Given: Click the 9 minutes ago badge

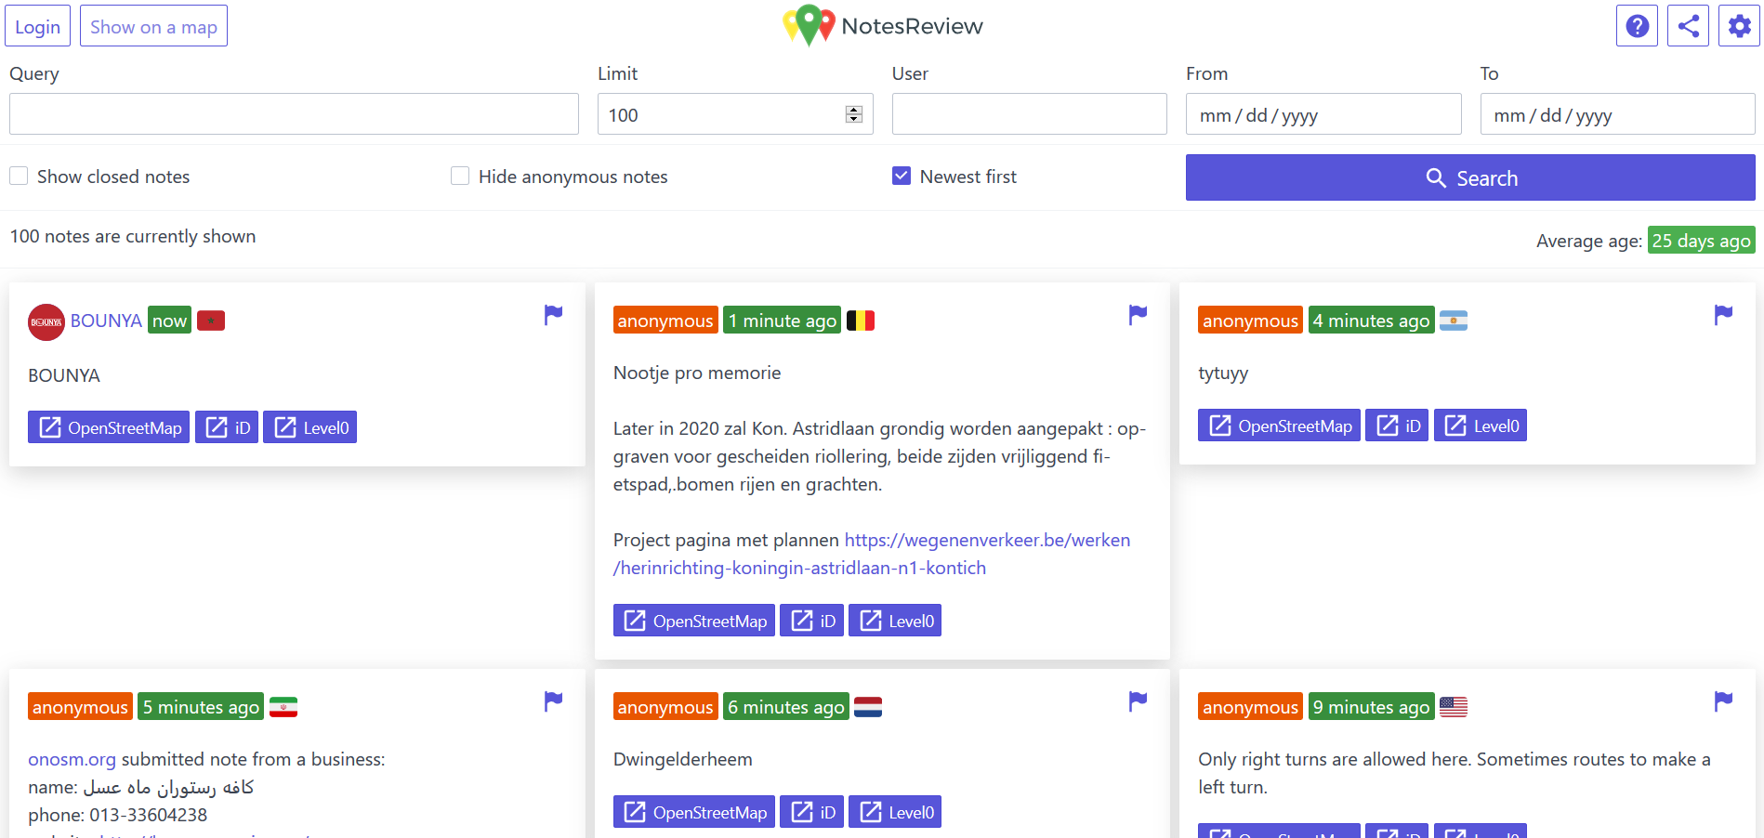Looking at the screenshot, I should point(1372,707).
